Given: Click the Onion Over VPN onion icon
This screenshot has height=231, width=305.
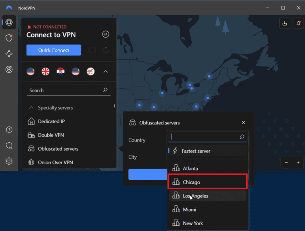Looking at the screenshot, I should pos(31,162).
